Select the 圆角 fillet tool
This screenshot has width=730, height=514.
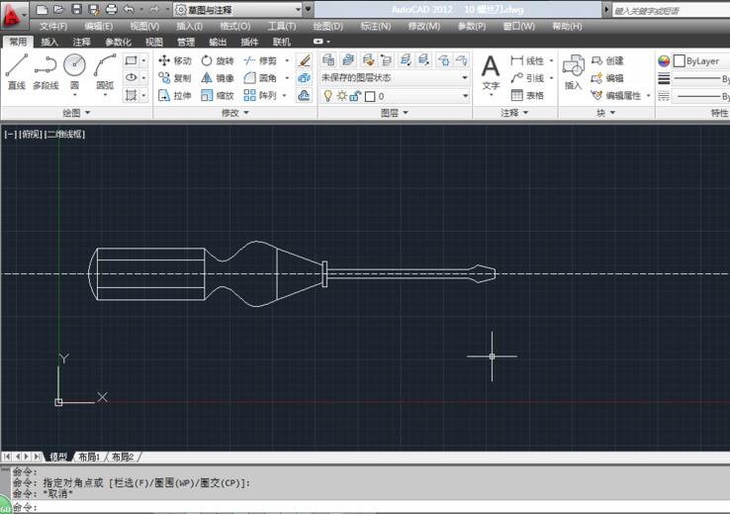click(x=260, y=78)
